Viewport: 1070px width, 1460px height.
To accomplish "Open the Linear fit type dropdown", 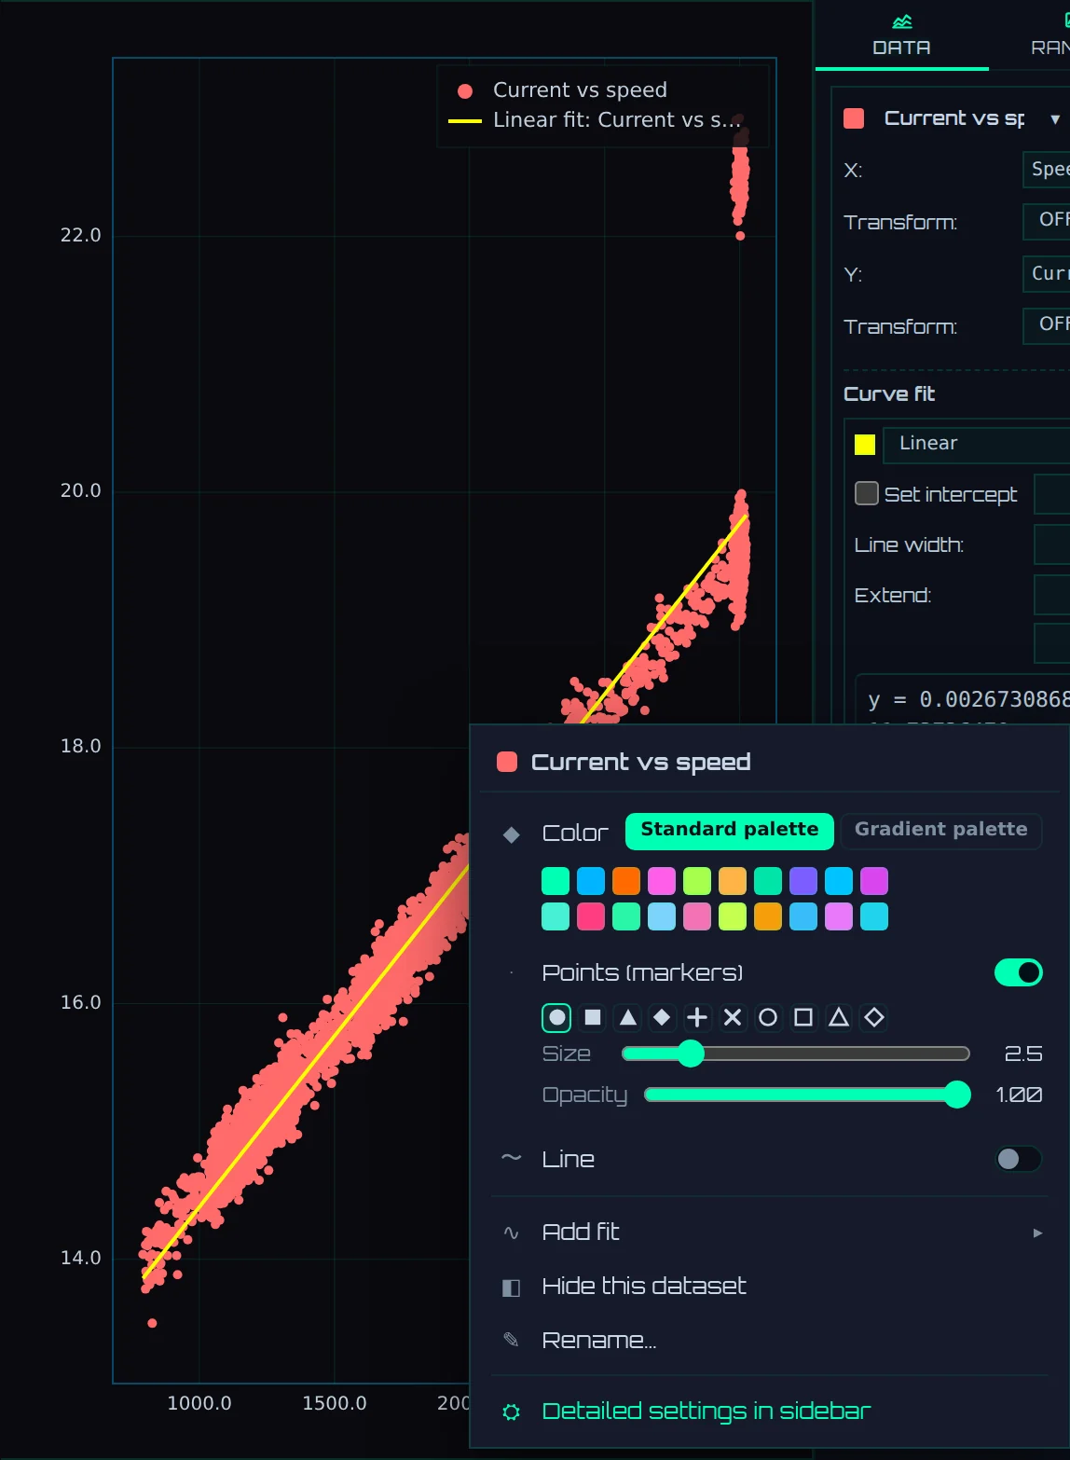I will 977,444.
